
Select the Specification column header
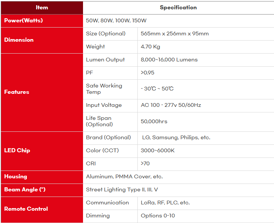[x=178, y=7]
